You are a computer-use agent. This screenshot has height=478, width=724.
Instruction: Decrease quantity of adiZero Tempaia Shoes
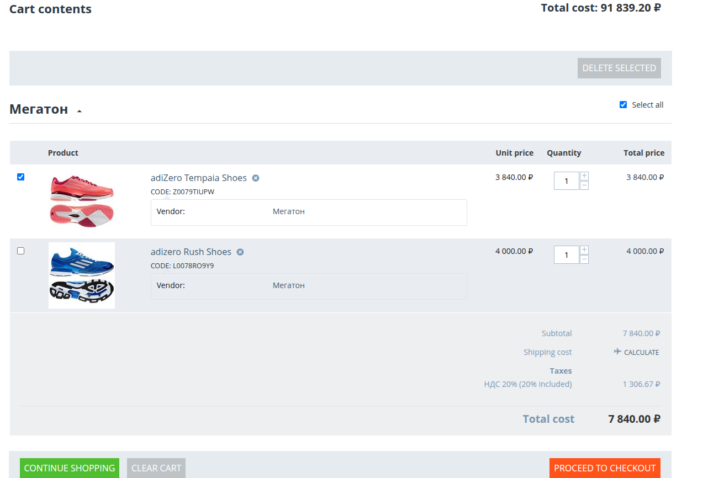click(584, 185)
